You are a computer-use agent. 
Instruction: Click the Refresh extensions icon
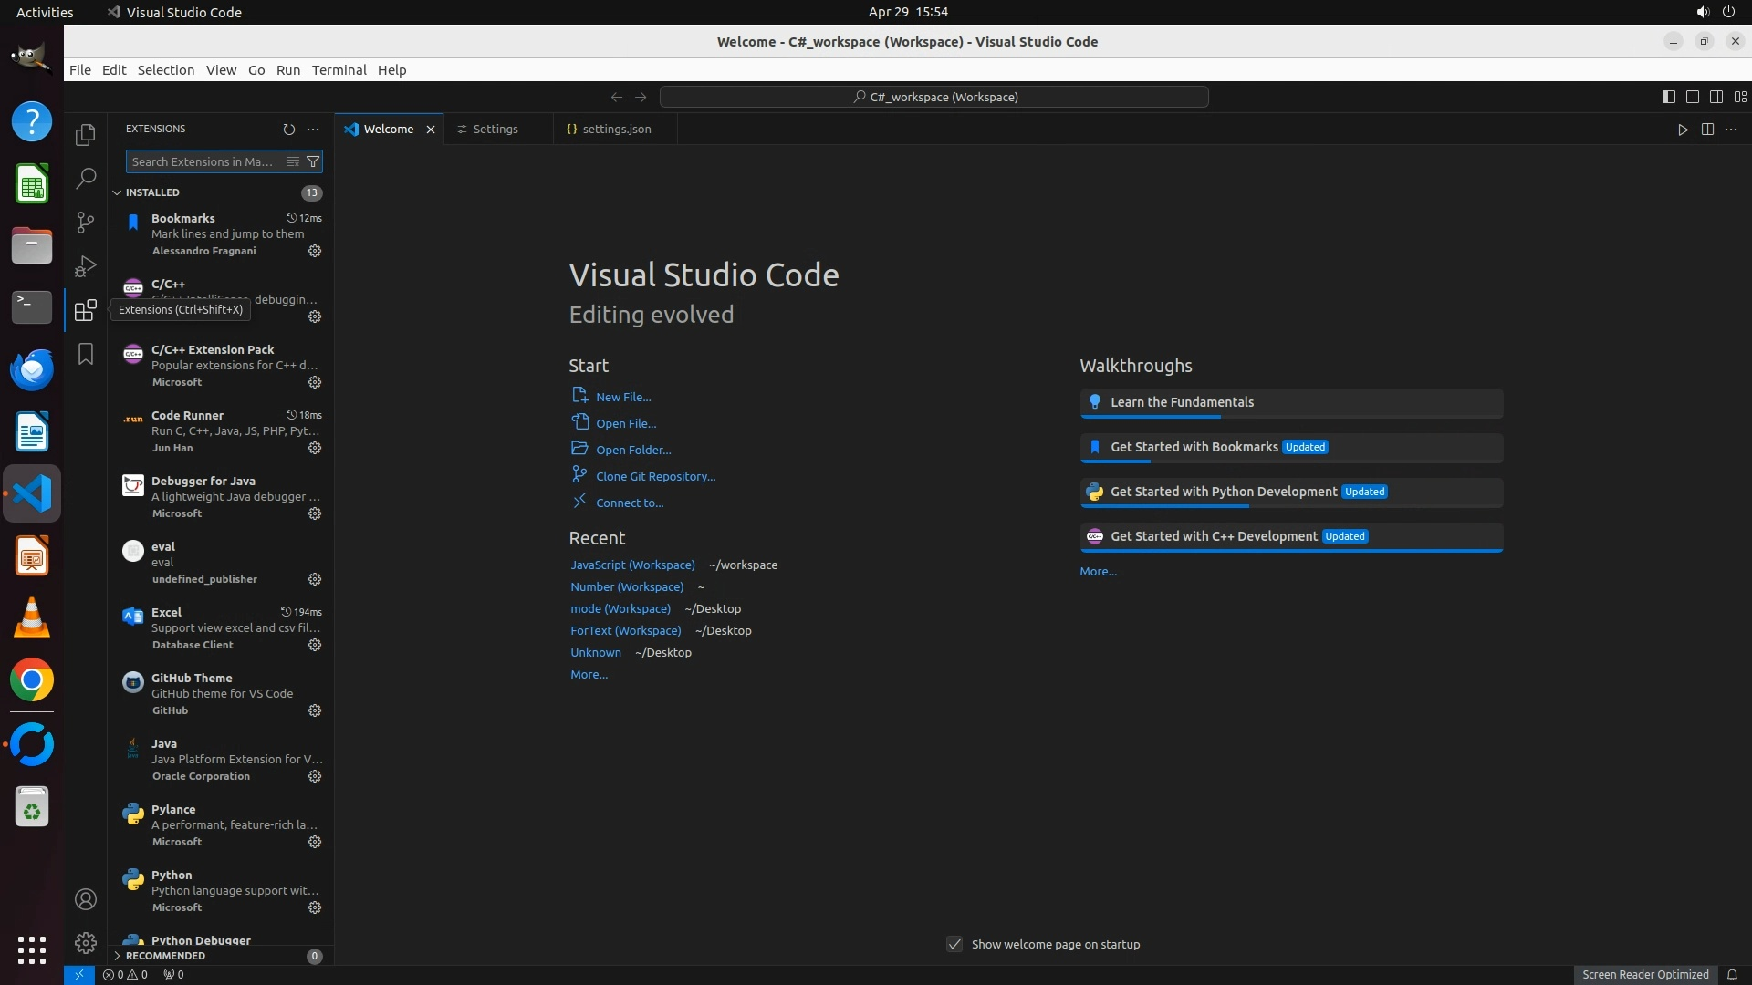point(288,130)
